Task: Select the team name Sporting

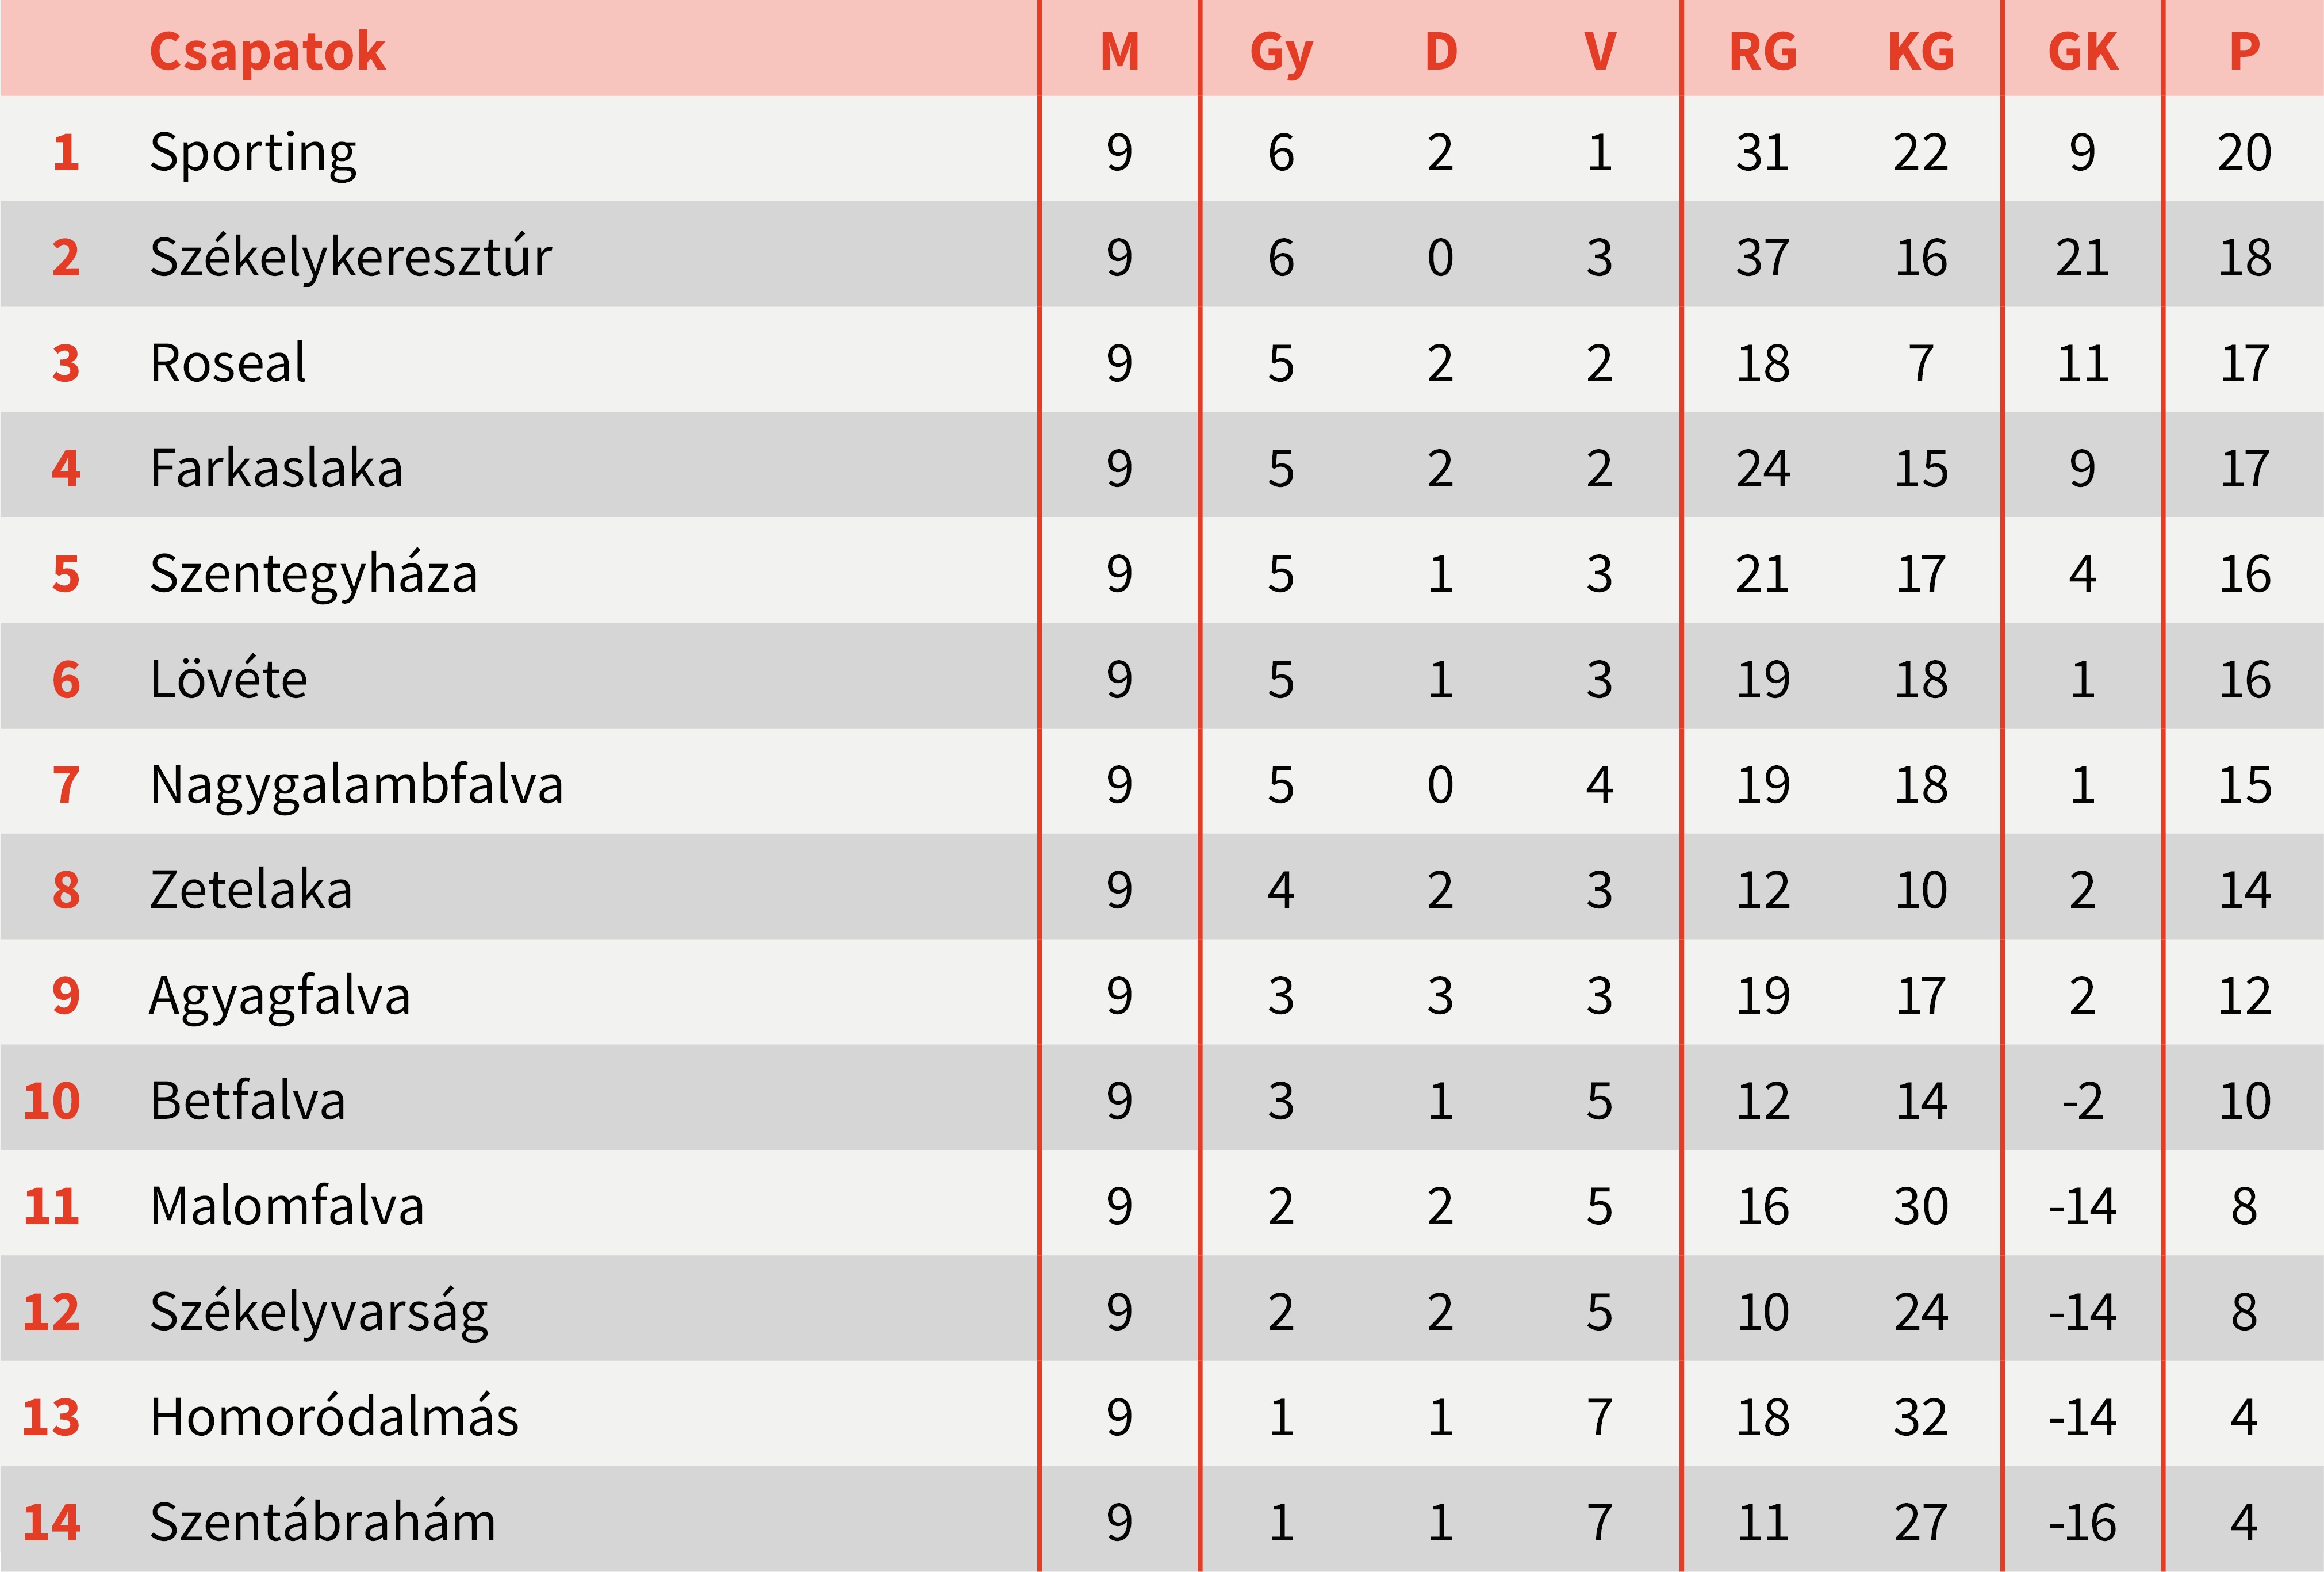Action: pyautogui.click(x=253, y=153)
